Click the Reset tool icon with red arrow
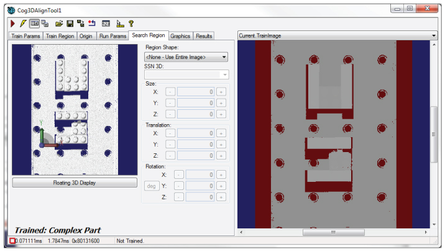 click(92, 24)
